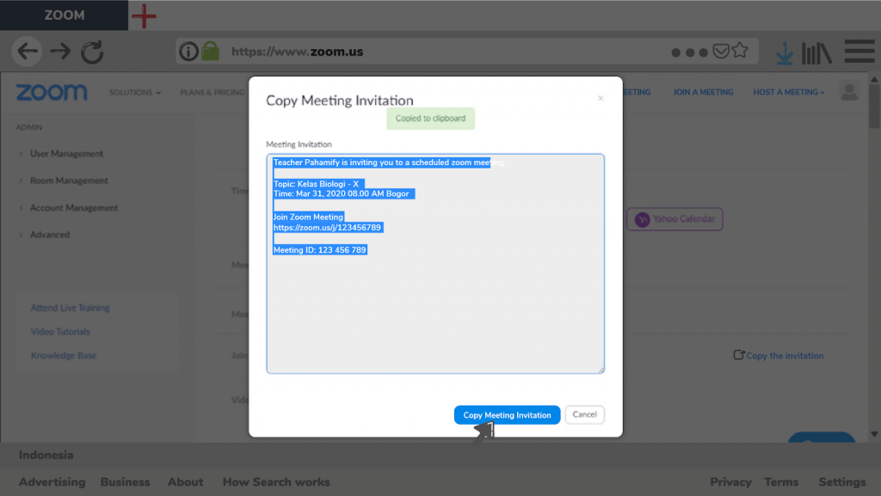Image resolution: width=881 pixels, height=496 pixels.
Task: Expand the Advanced sidebar section
Action: (49, 235)
